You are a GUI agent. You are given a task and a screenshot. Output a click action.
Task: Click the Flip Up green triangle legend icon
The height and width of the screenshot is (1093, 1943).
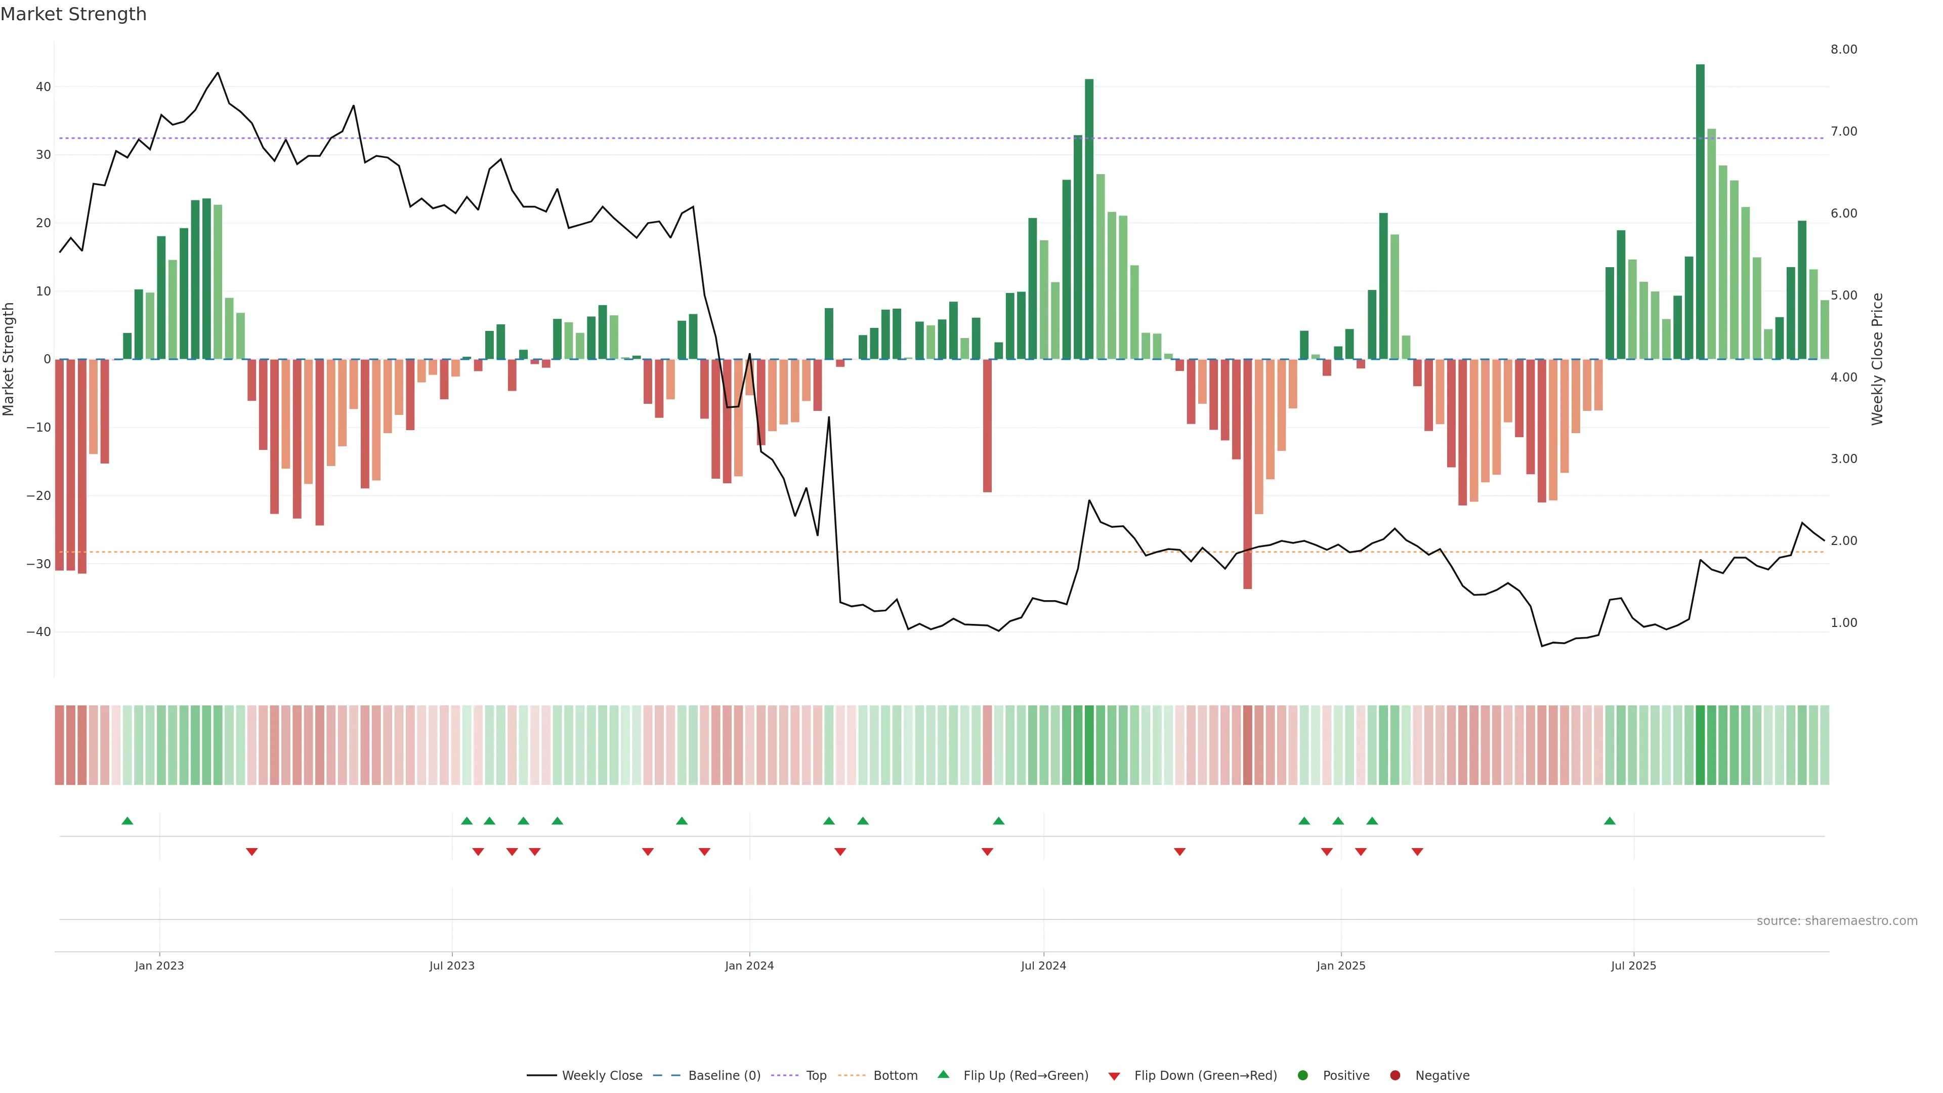point(943,1074)
